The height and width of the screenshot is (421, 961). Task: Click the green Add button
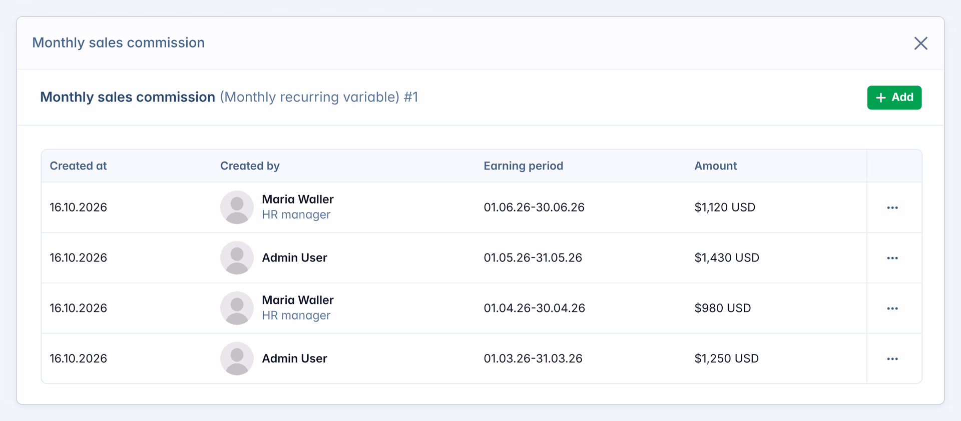tap(894, 97)
